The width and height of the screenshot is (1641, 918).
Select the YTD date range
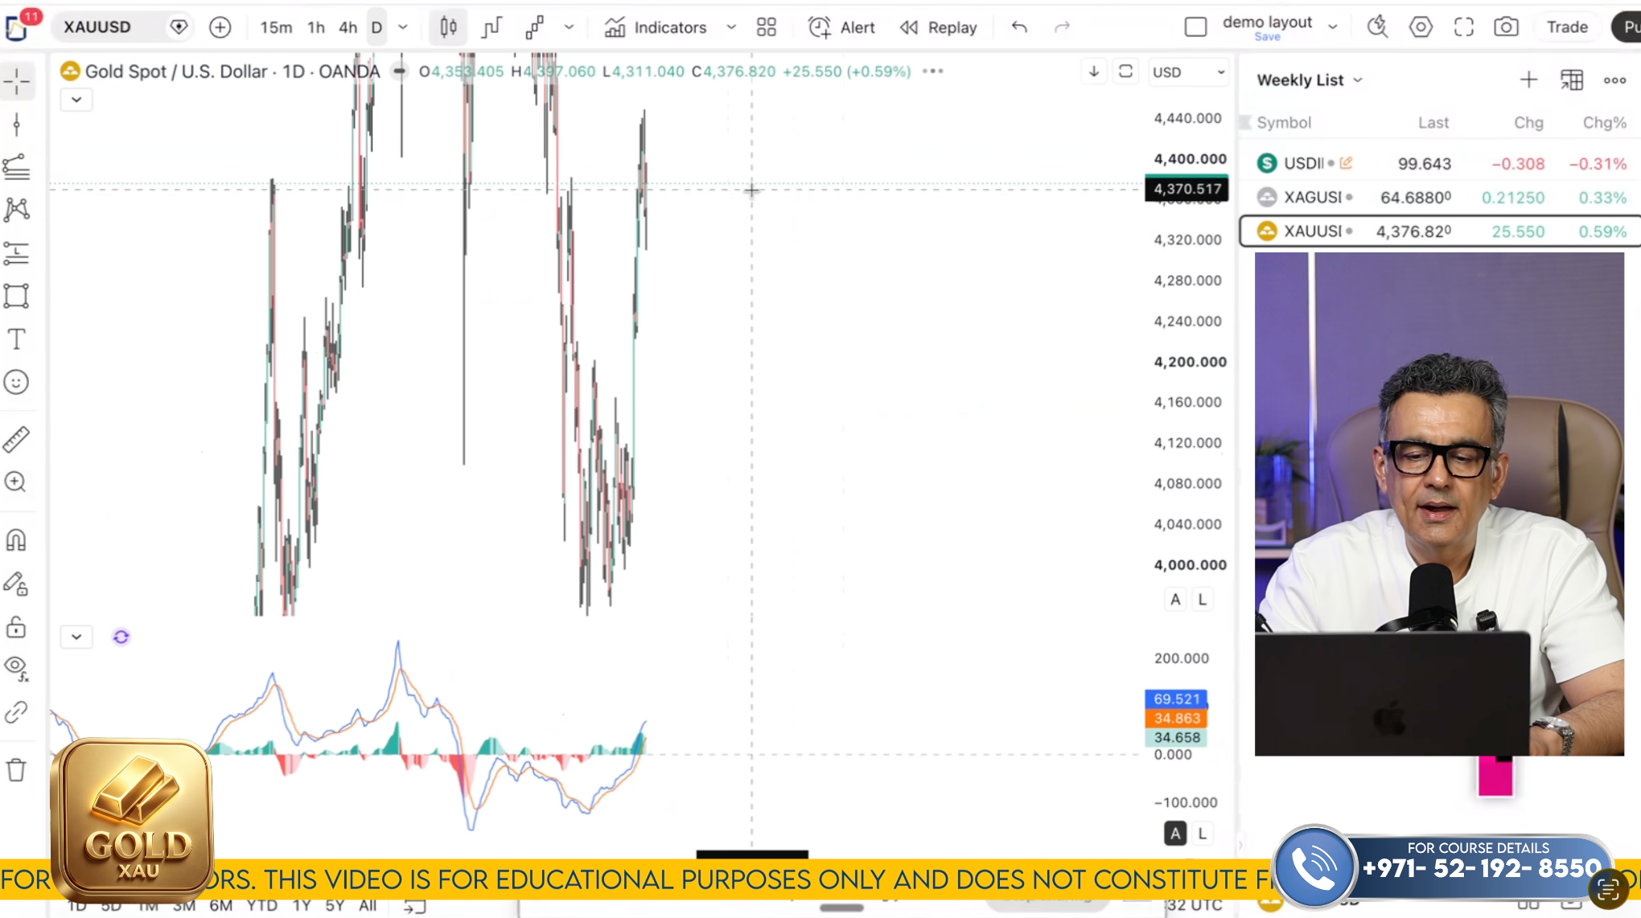tap(261, 906)
